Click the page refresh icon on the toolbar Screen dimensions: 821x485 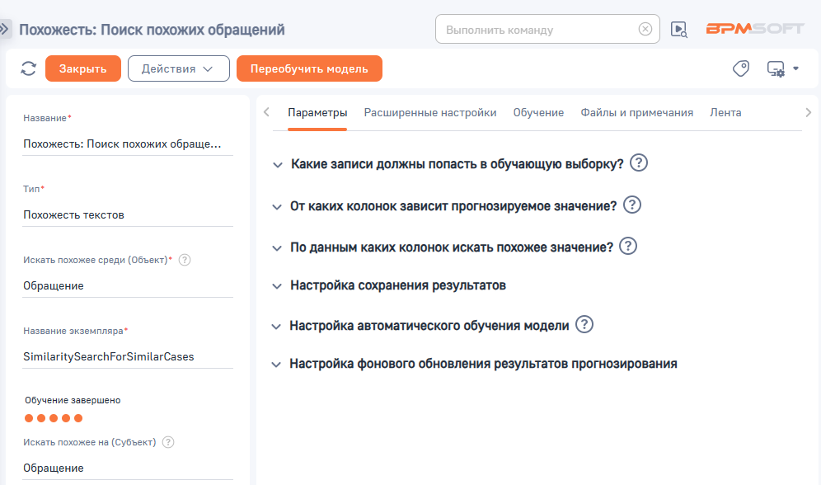27,68
